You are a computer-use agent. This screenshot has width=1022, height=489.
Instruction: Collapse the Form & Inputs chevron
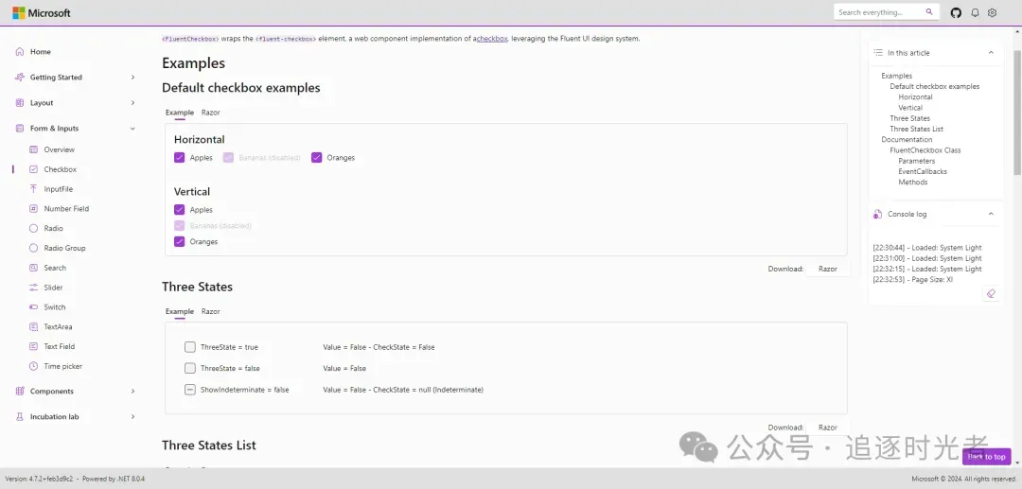pyautogui.click(x=133, y=129)
